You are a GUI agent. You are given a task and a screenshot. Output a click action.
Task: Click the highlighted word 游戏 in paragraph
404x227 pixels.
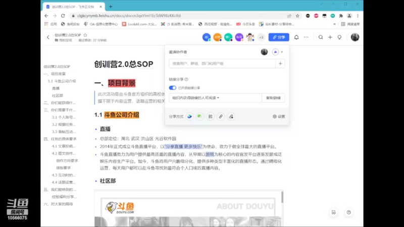tap(210, 154)
